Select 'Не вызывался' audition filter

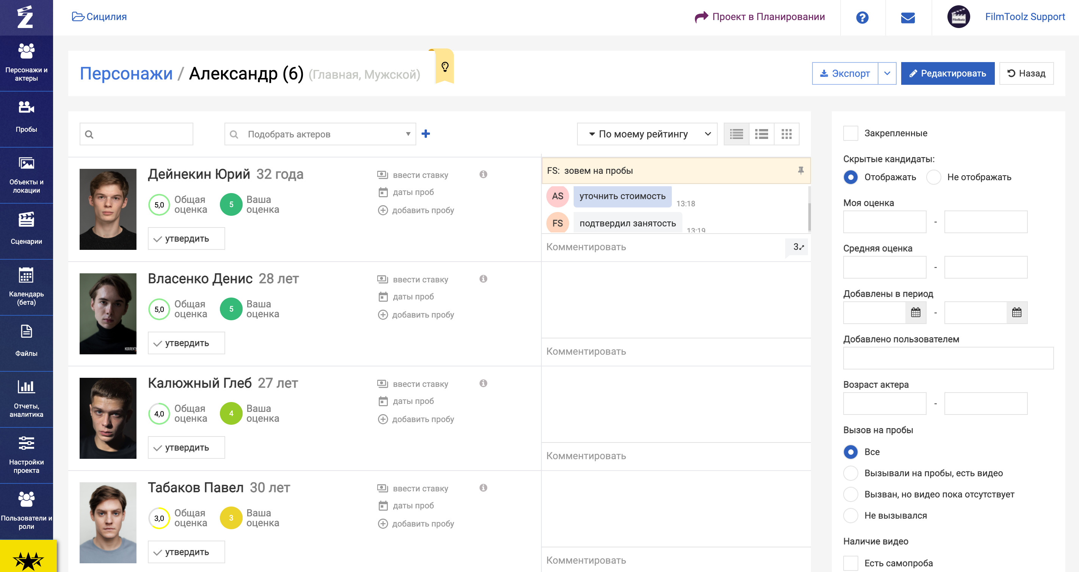point(850,516)
